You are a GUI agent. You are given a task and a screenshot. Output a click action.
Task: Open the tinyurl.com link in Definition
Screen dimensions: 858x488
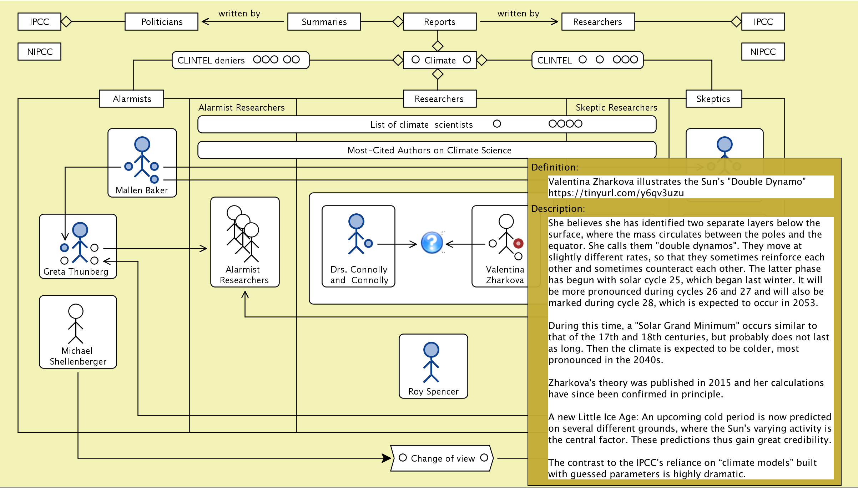[616, 193]
